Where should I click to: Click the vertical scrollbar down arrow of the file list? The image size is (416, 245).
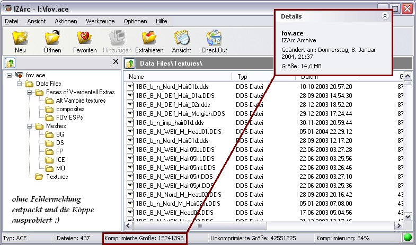(408, 217)
